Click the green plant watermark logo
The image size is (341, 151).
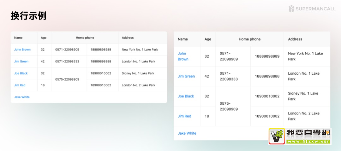point(277,136)
